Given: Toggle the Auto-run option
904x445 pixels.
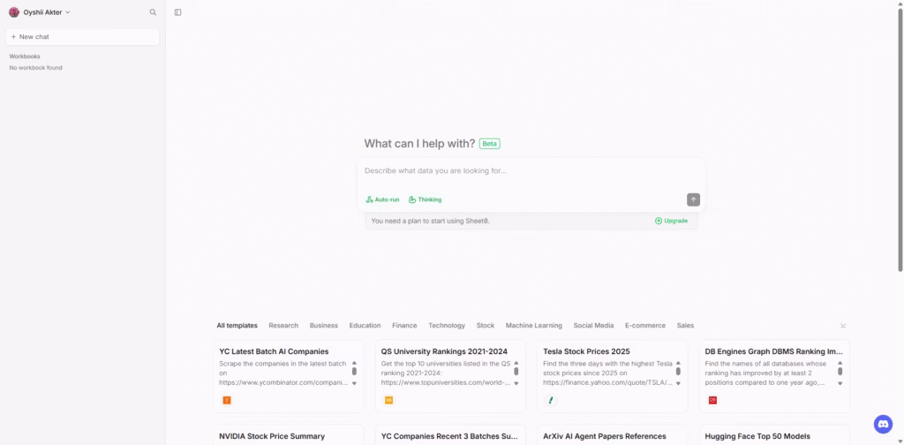Looking at the screenshot, I should pos(383,200).
